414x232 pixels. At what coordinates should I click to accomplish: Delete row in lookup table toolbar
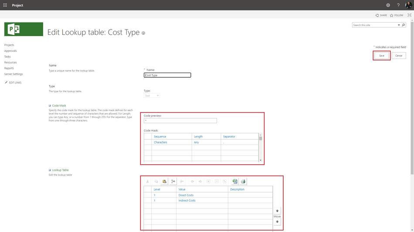click(182, 181)
